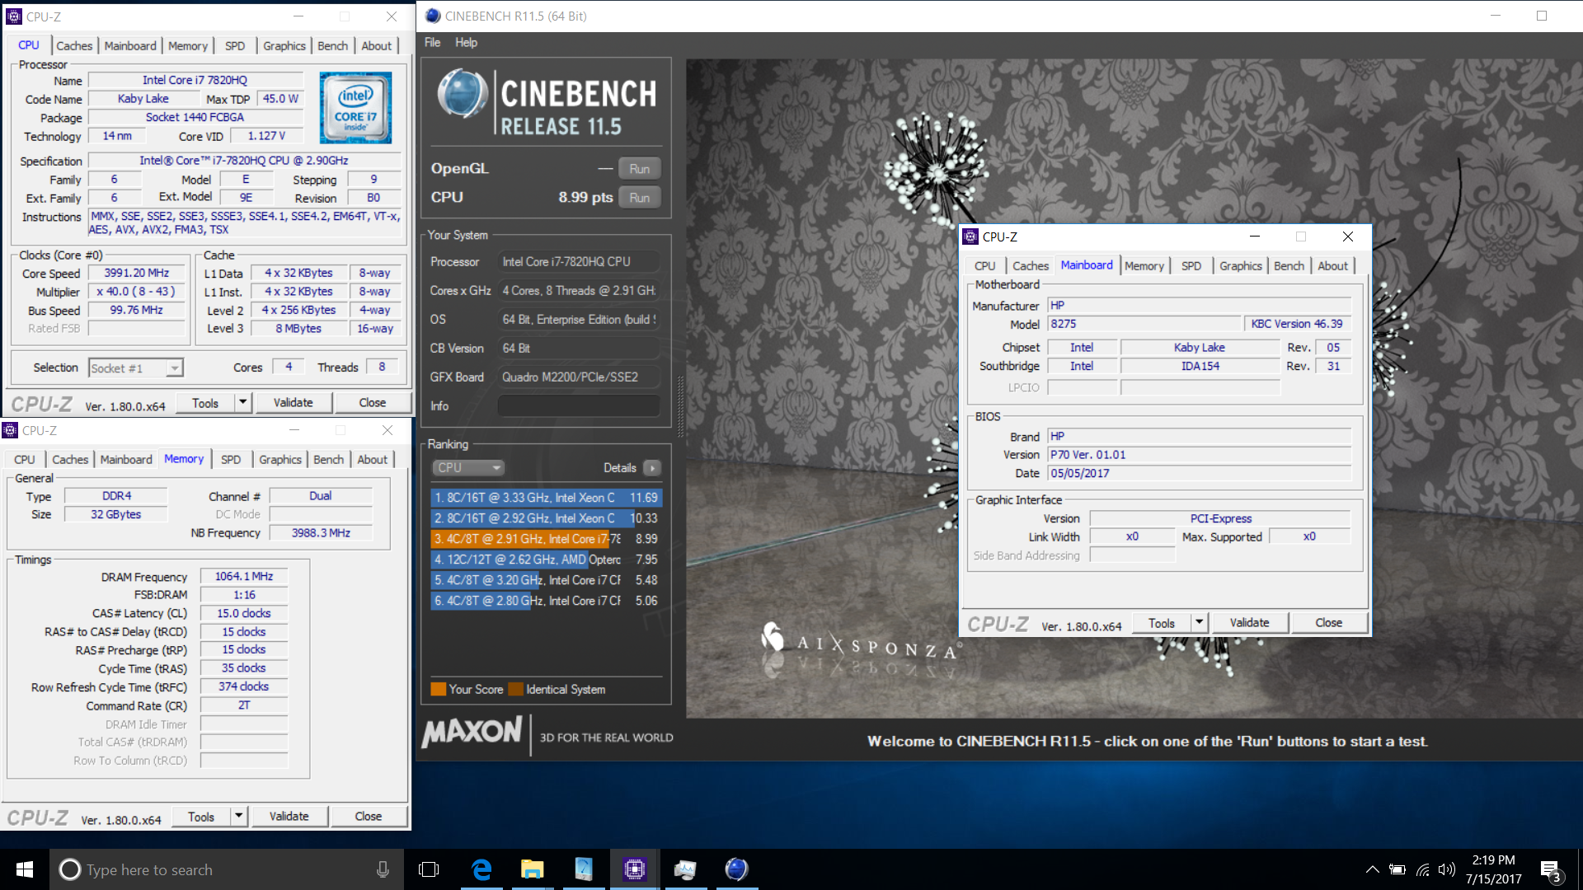Expand the Tools dropdown arrow in the CPU window
Screen dimensions: 1583x890
[x=242, y=403]
